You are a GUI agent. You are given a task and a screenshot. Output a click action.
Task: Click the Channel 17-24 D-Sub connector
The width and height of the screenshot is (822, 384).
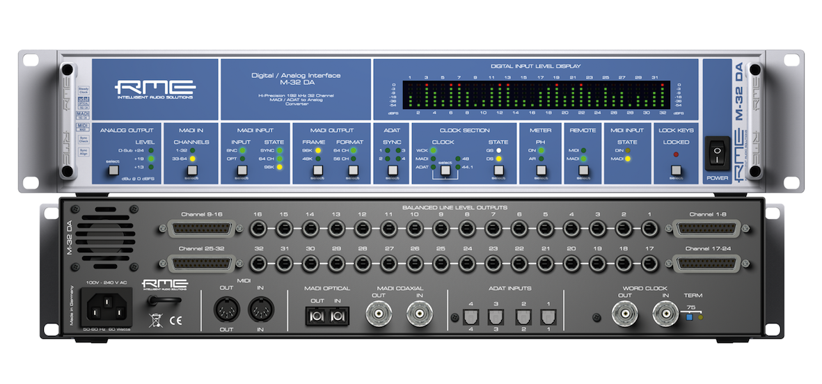point(707,264)
